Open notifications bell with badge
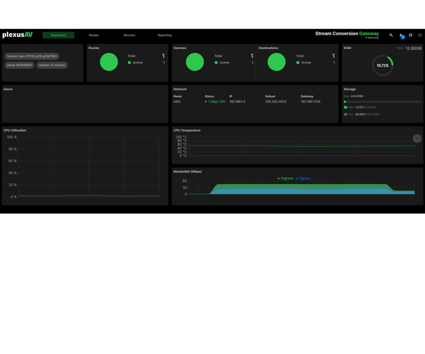Screen dimensions: 425x354 click(401, 36)
